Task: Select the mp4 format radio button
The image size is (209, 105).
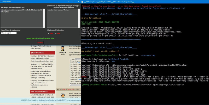Action: point(56,33)
